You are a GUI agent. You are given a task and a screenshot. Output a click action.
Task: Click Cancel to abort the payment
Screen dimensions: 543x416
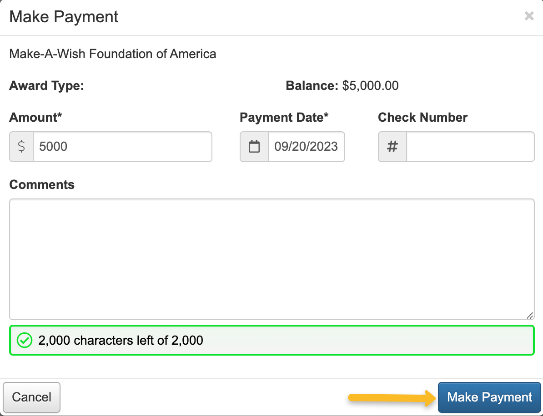(31, 397)
